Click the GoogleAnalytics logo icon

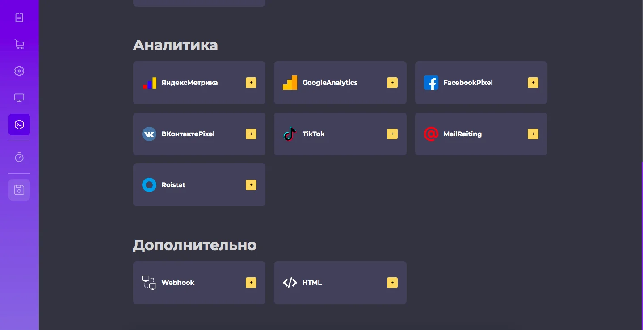click(290, 83)
